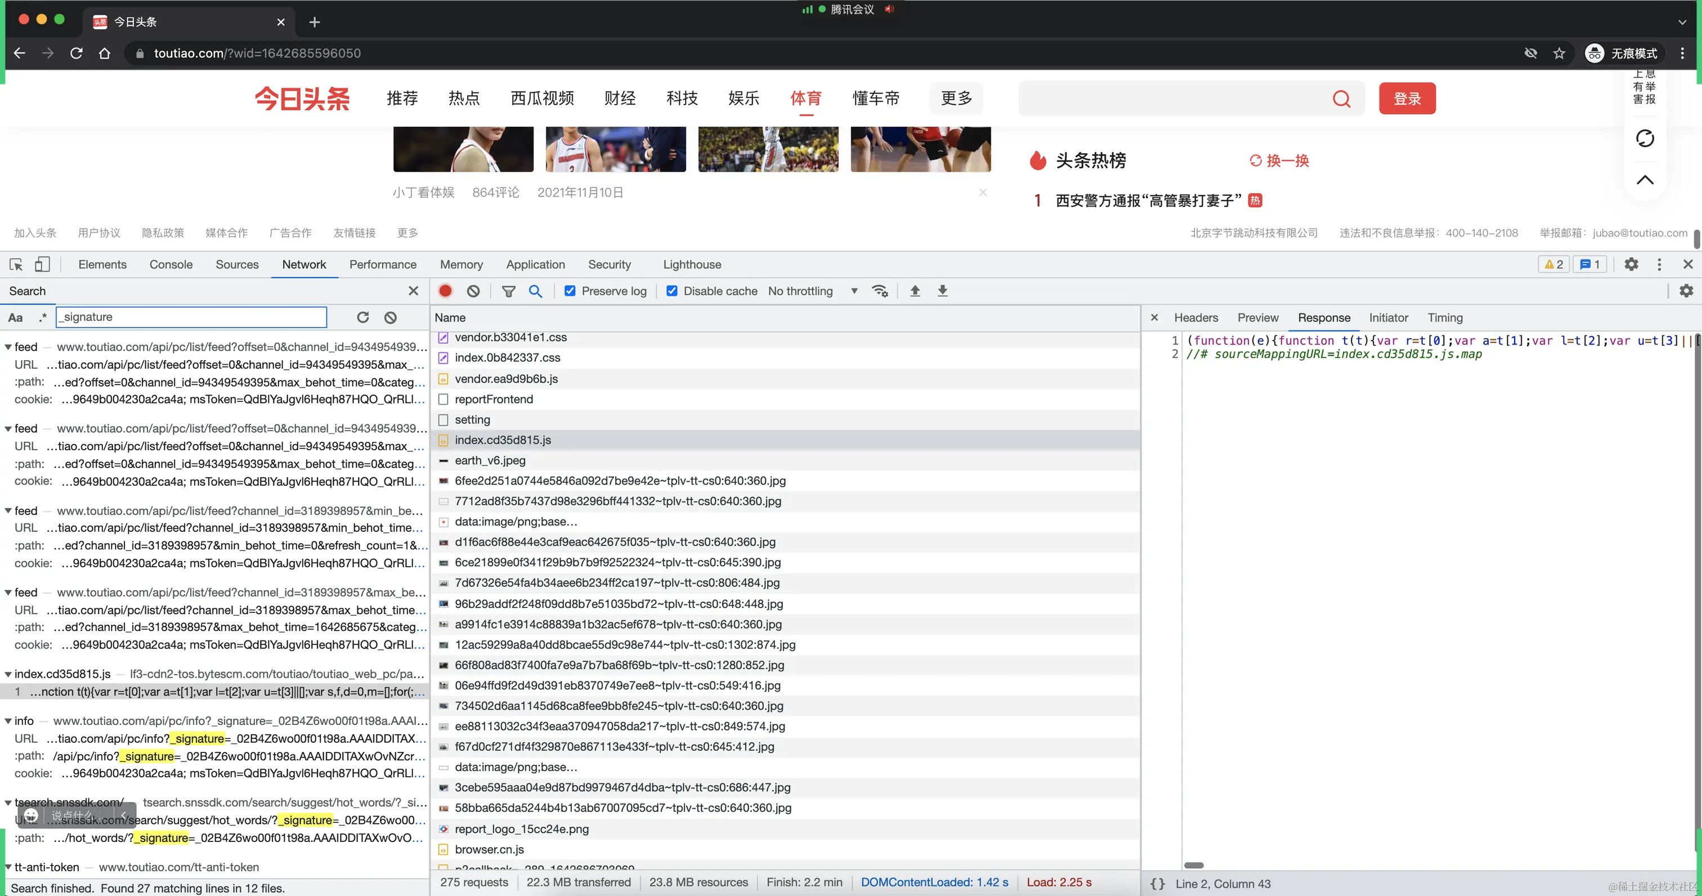
Task: Toggle regex matching in search box
Action: pos(42,317)
